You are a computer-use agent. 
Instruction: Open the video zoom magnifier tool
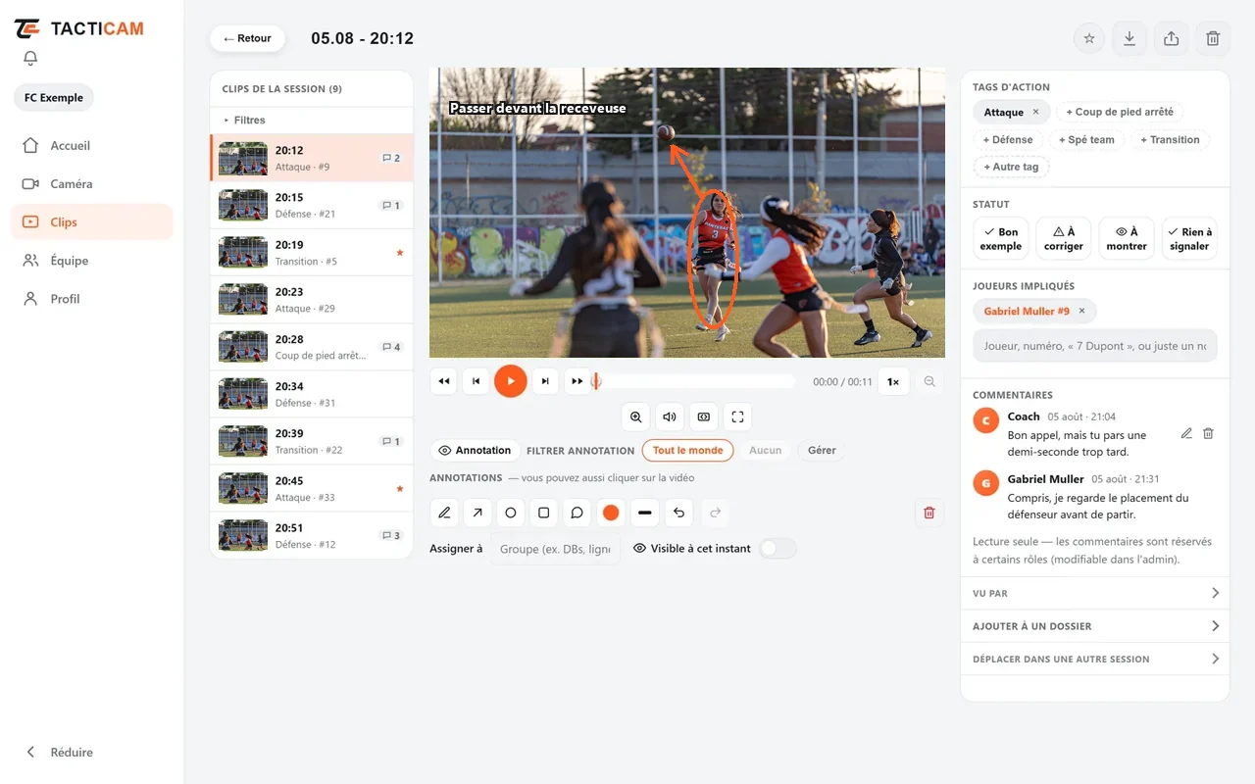(635, 416)
